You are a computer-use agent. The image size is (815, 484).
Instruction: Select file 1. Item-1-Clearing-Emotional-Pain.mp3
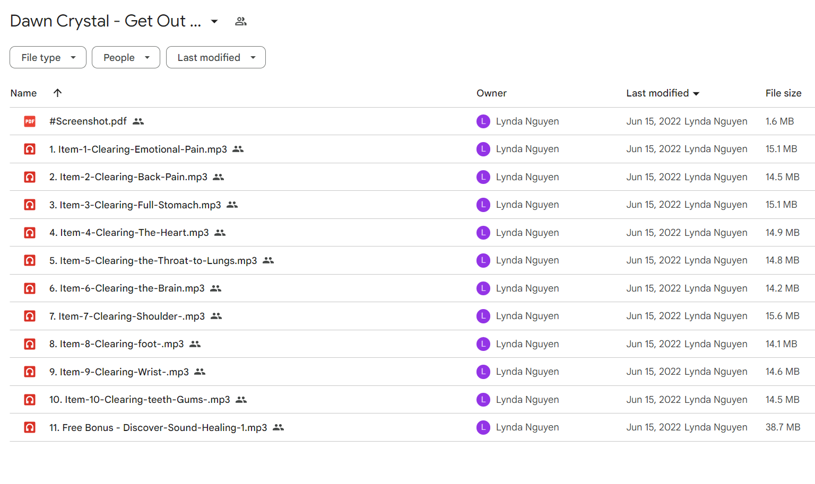[x=138, y=149]
